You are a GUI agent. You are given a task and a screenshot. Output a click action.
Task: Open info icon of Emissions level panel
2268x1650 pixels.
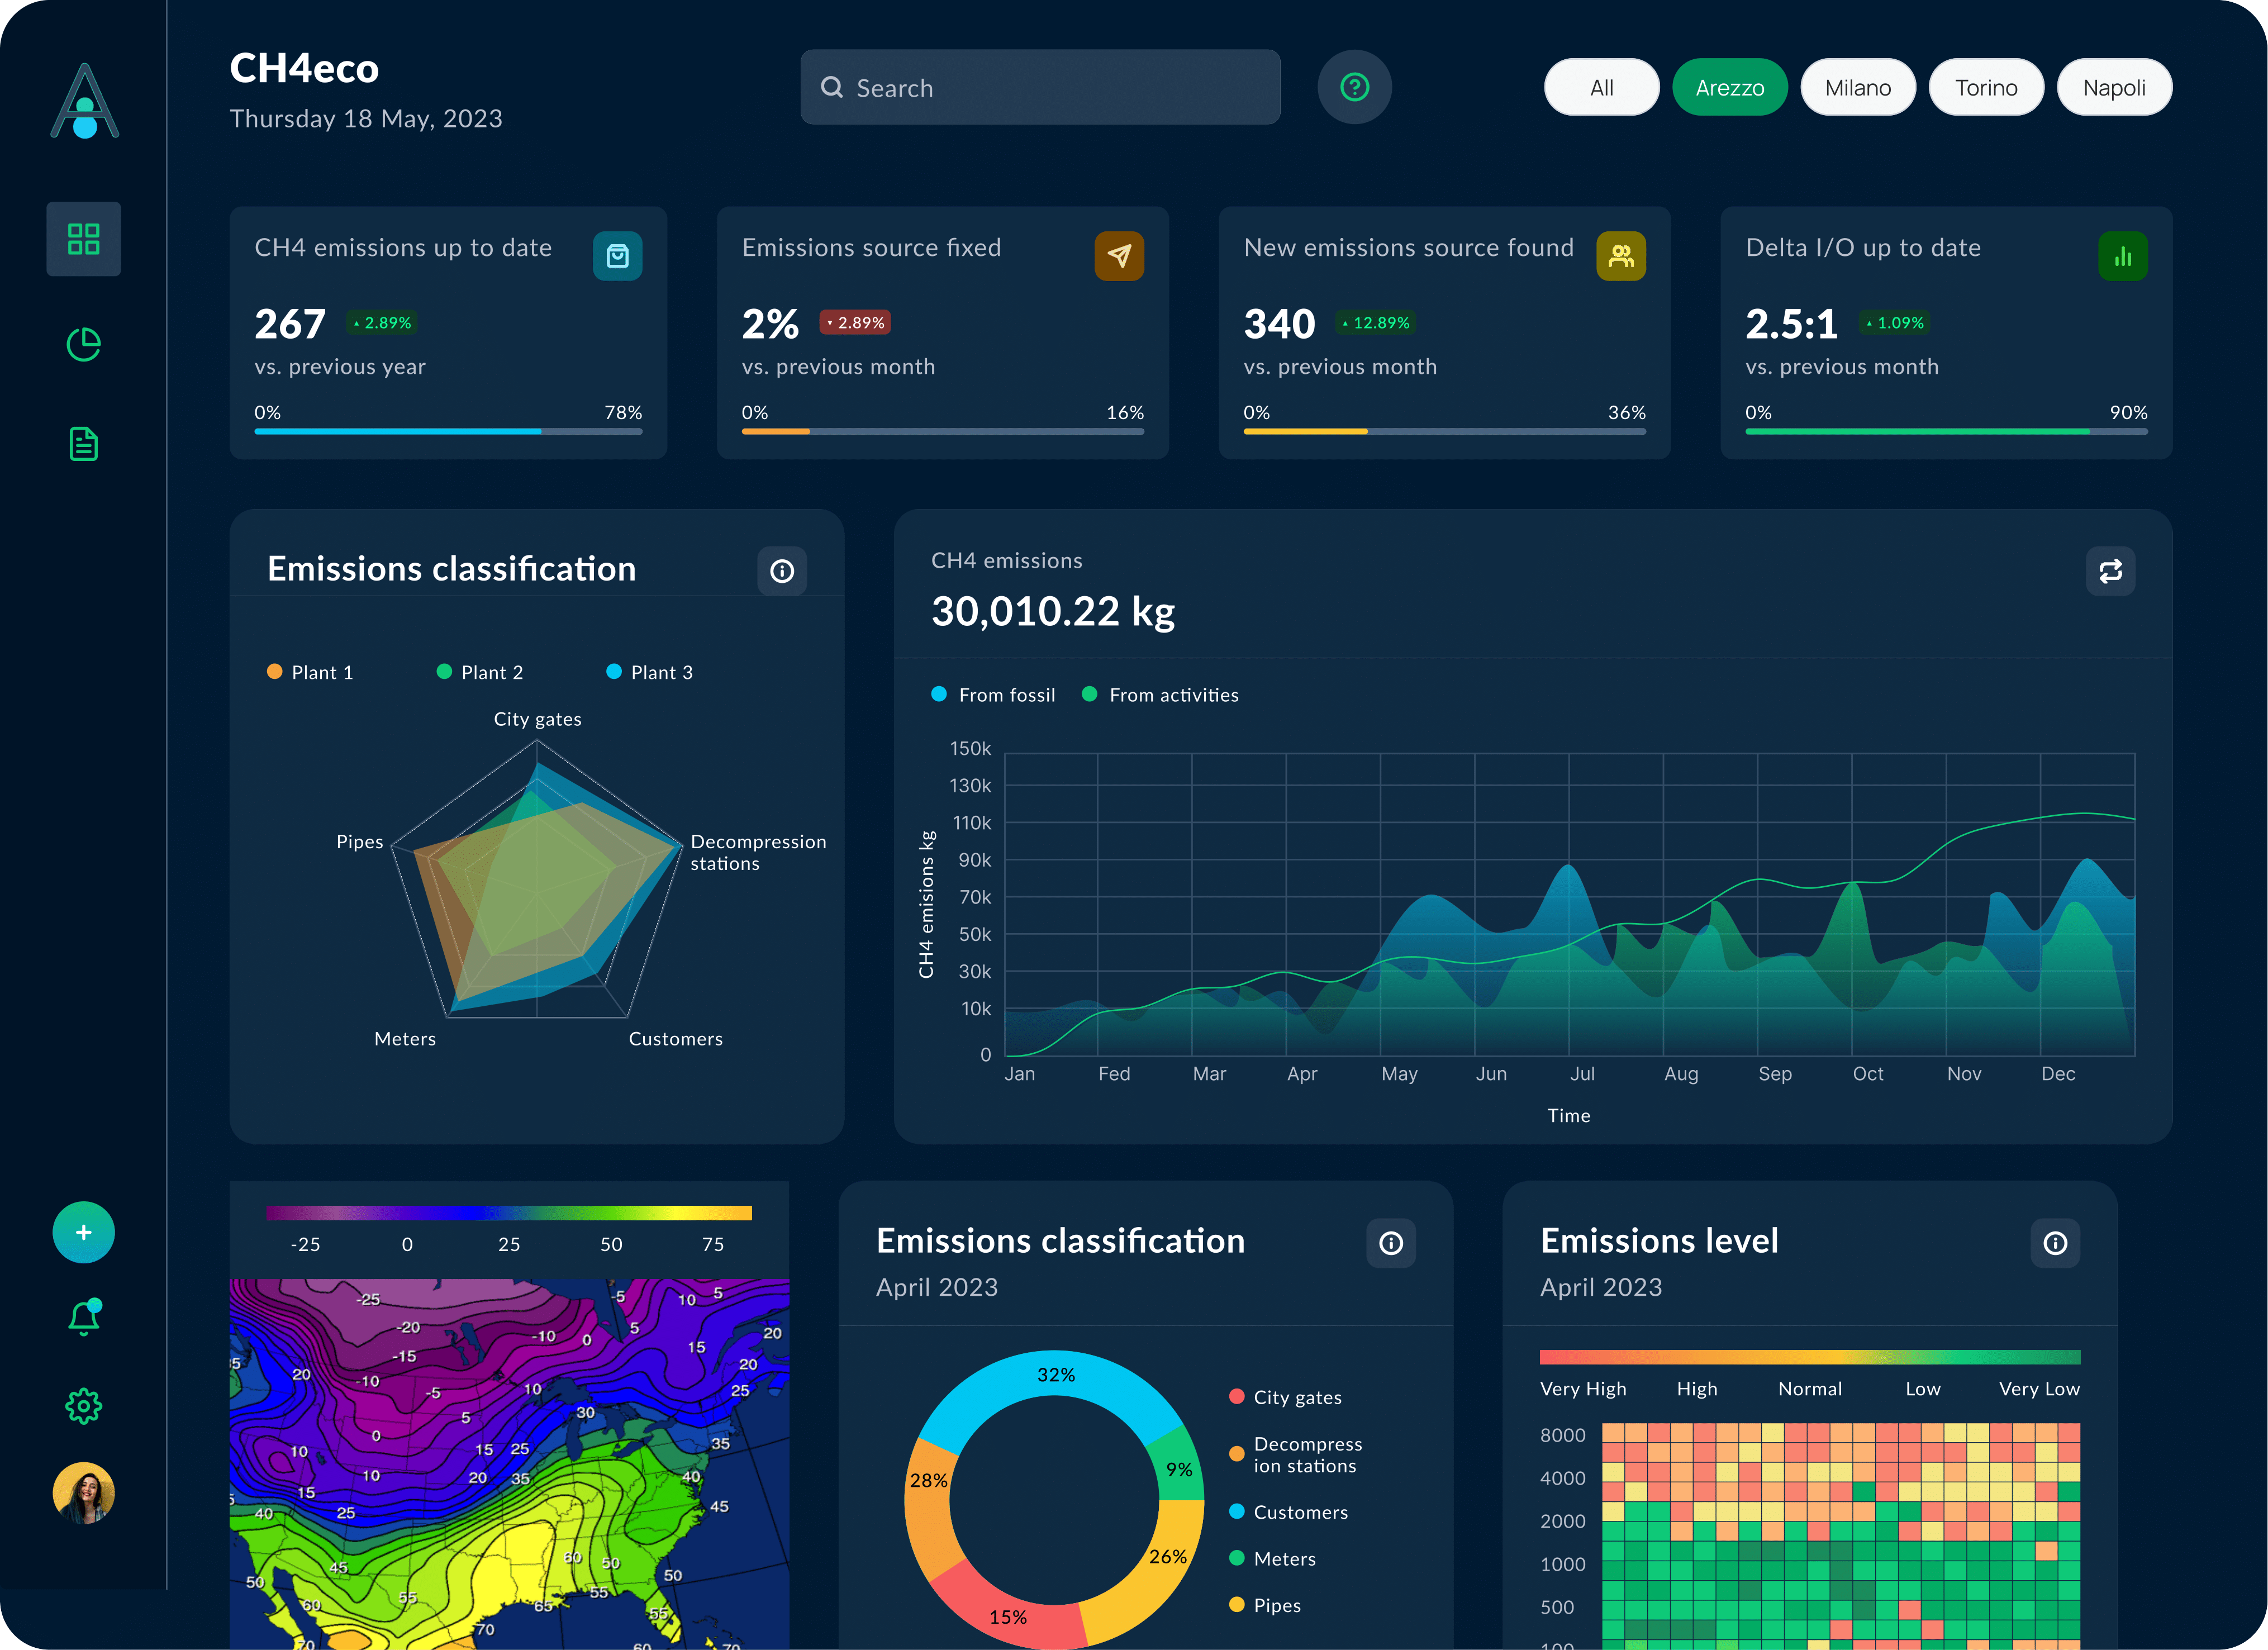(x=2056, y=1243)
